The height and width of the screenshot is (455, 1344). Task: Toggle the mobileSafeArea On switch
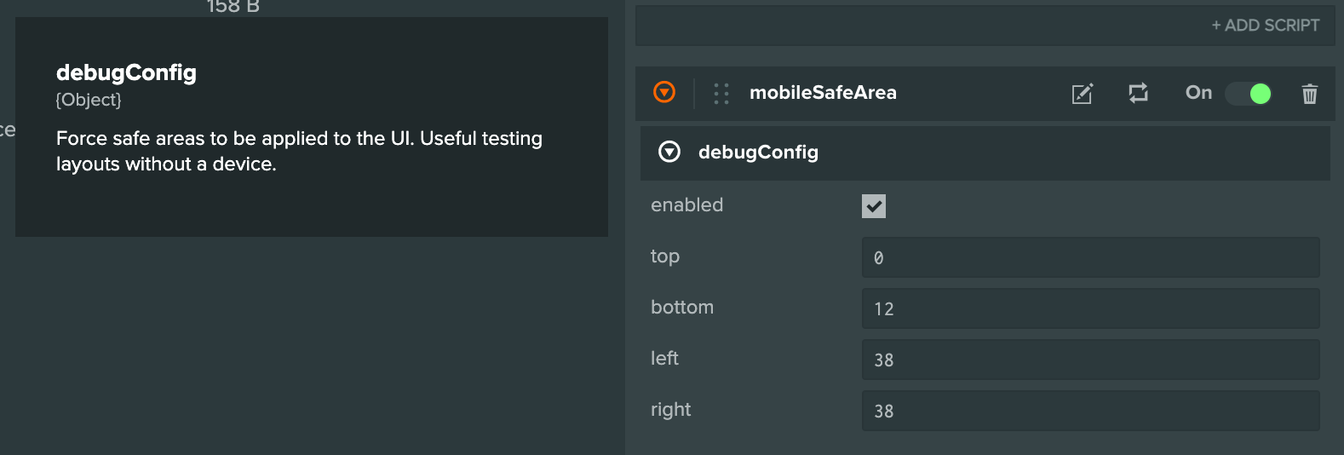[x=1249, y=94]
